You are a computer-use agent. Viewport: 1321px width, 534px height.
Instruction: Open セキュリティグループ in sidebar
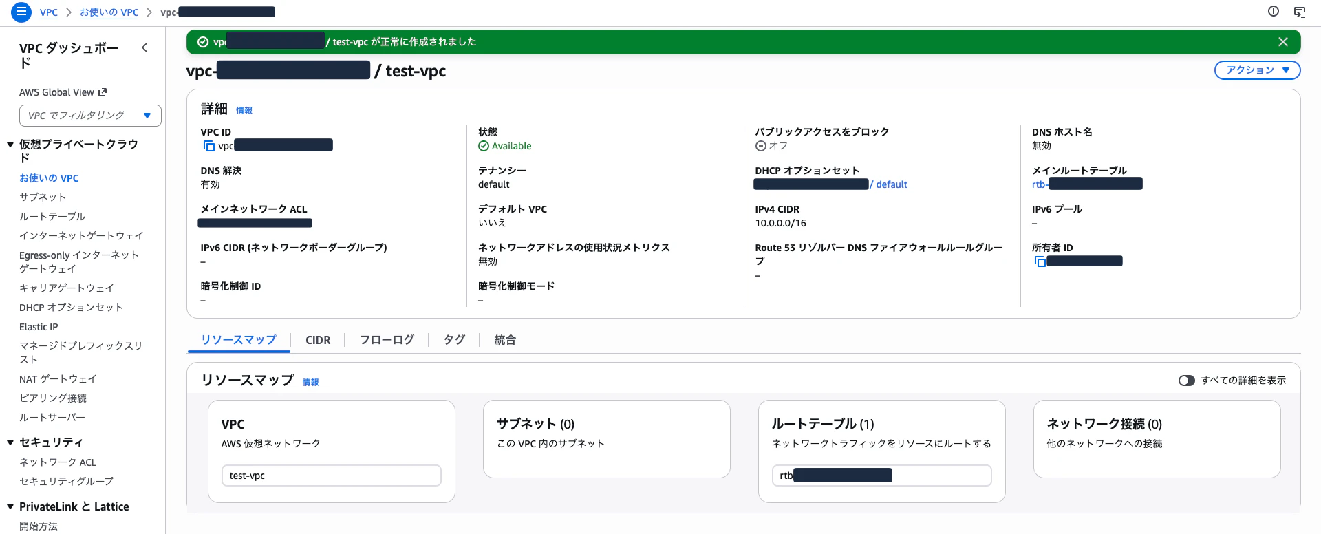66,482
